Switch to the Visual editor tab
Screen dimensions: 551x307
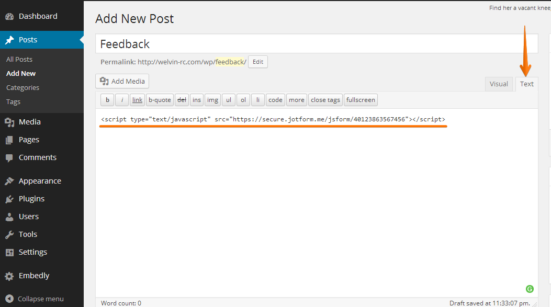tap(499, 84)
